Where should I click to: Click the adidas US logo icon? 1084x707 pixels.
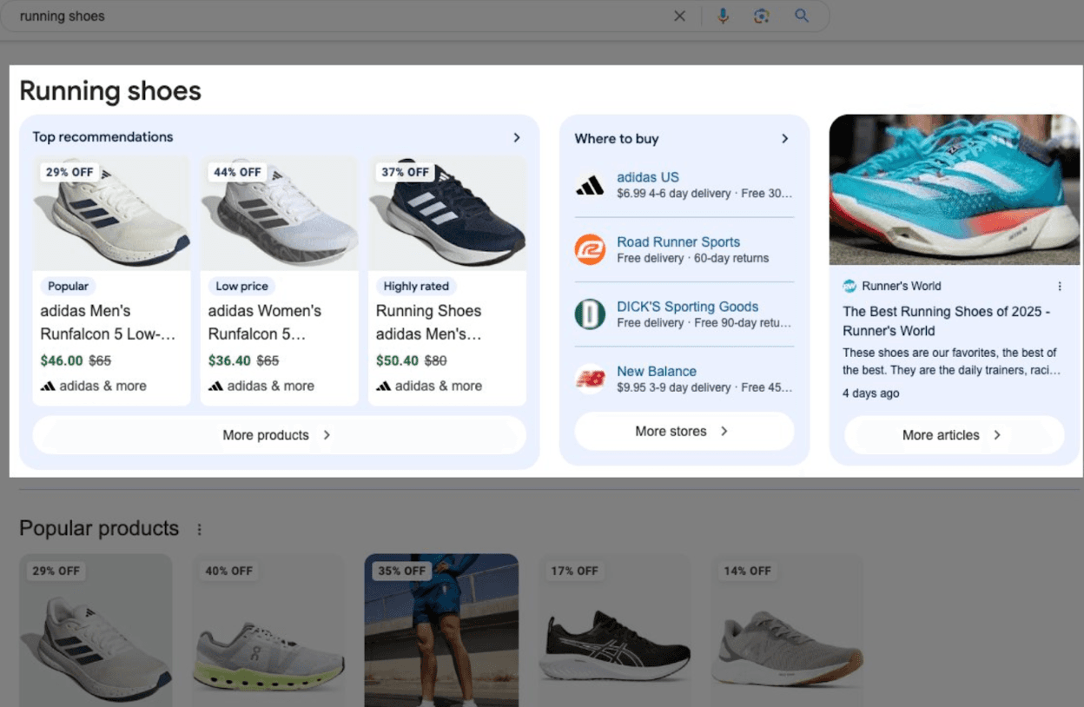point(591,185)
